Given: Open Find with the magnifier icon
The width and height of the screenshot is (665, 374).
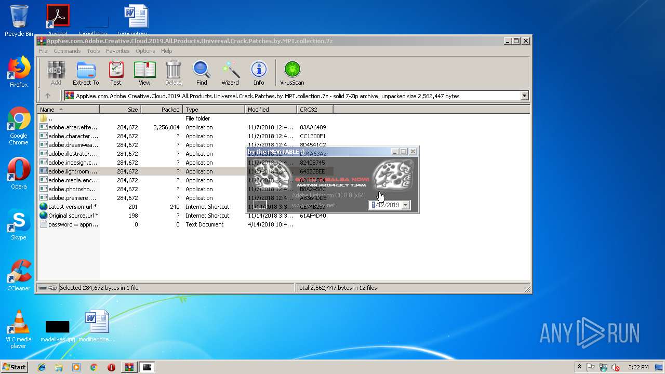Looking at the screenshot, I should coord(202,73).
